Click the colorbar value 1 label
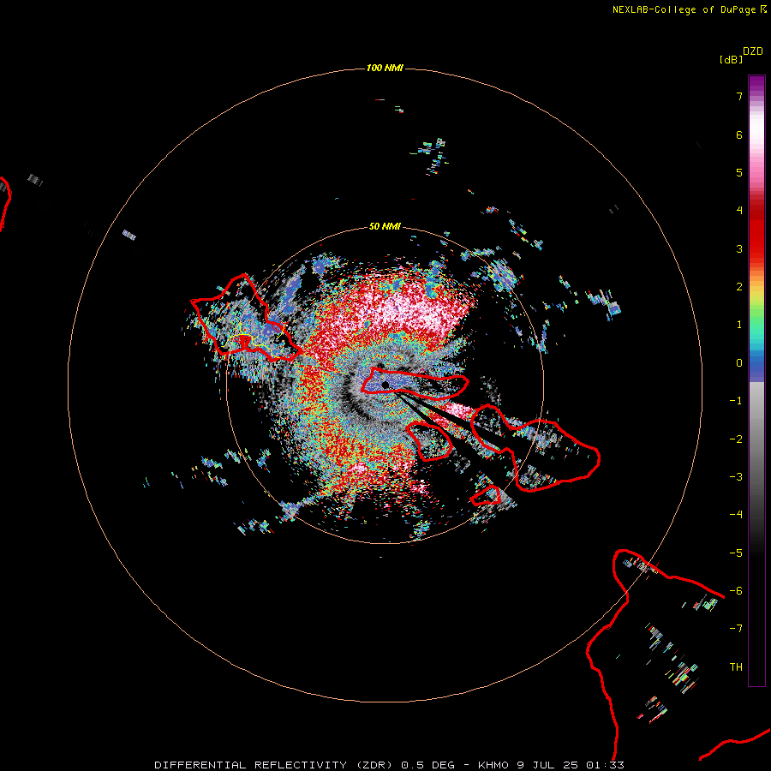This screenshot has height=771, width=771. [739, 325]
